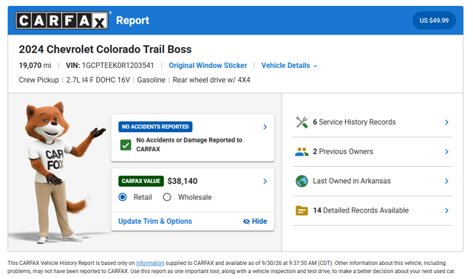Click the detailed records folder icon
This screenshot has height=279, width=473.
click(302, 210)
